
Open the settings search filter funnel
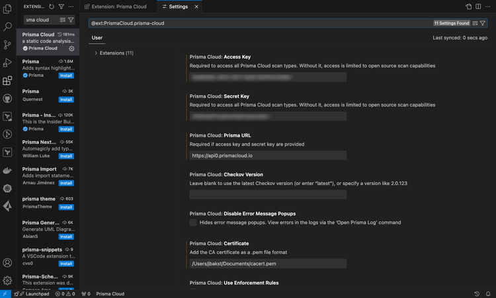(483, 23)
